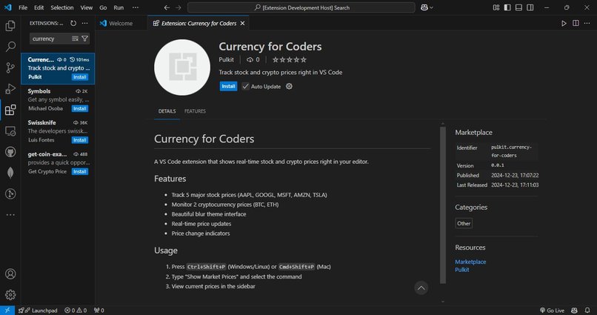This screenshot has width=597, height=315.
Task: Open the Extensions view icon
Action: click(10, 110)
